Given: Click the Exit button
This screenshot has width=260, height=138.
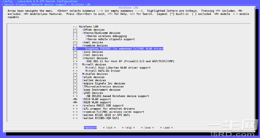Looking at the screenshot, I should click(109, 128).
